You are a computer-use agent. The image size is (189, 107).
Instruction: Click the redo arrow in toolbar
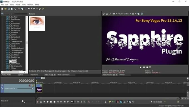click(34, 9)
